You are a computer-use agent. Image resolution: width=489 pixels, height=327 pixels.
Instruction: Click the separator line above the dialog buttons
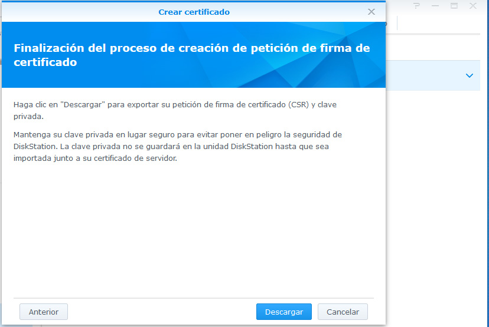(194, 298)
